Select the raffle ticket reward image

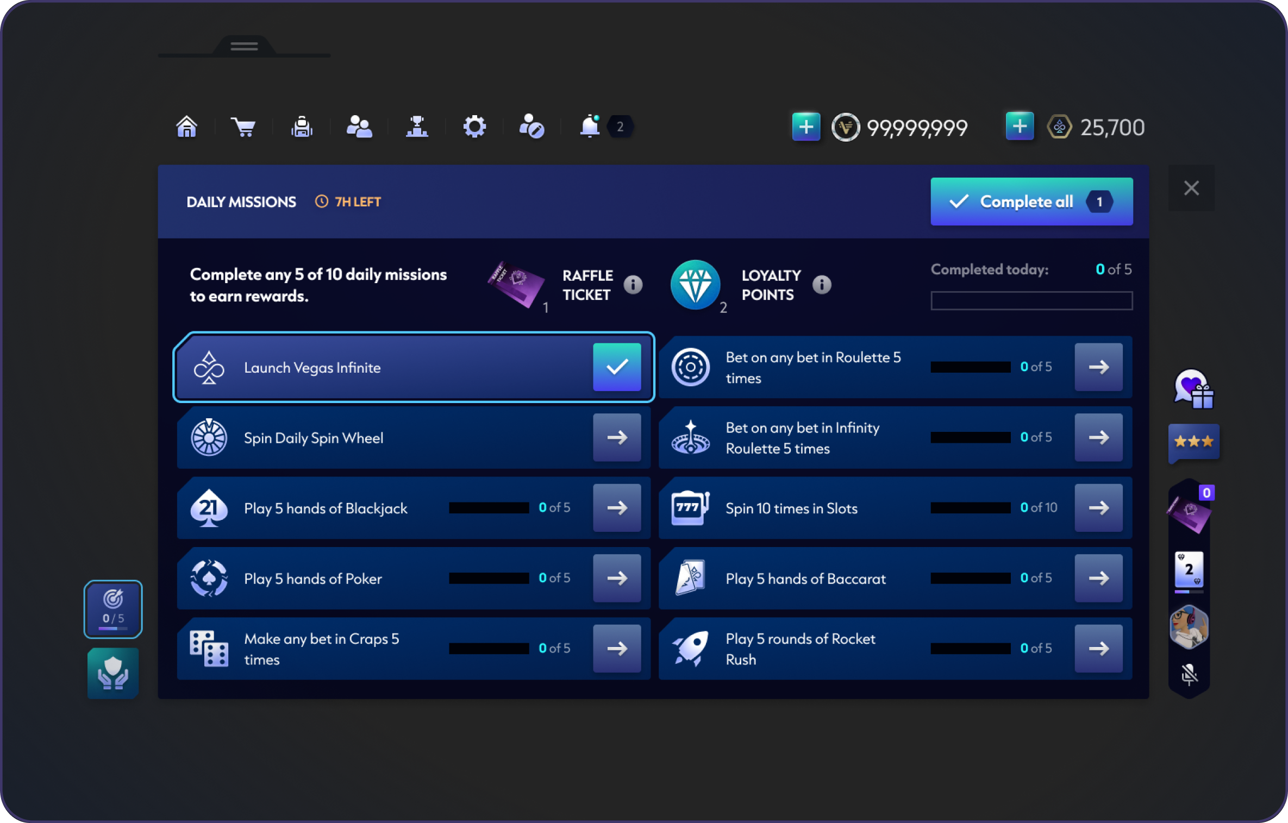point(516,284)
